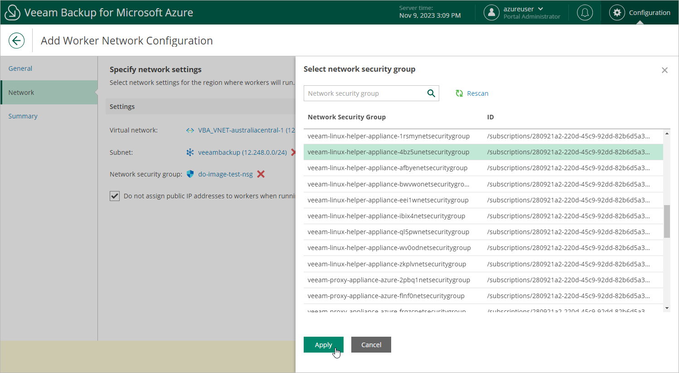
Task: Toggle the Do not assign public IP addresses checkbox
Action: 115,196
